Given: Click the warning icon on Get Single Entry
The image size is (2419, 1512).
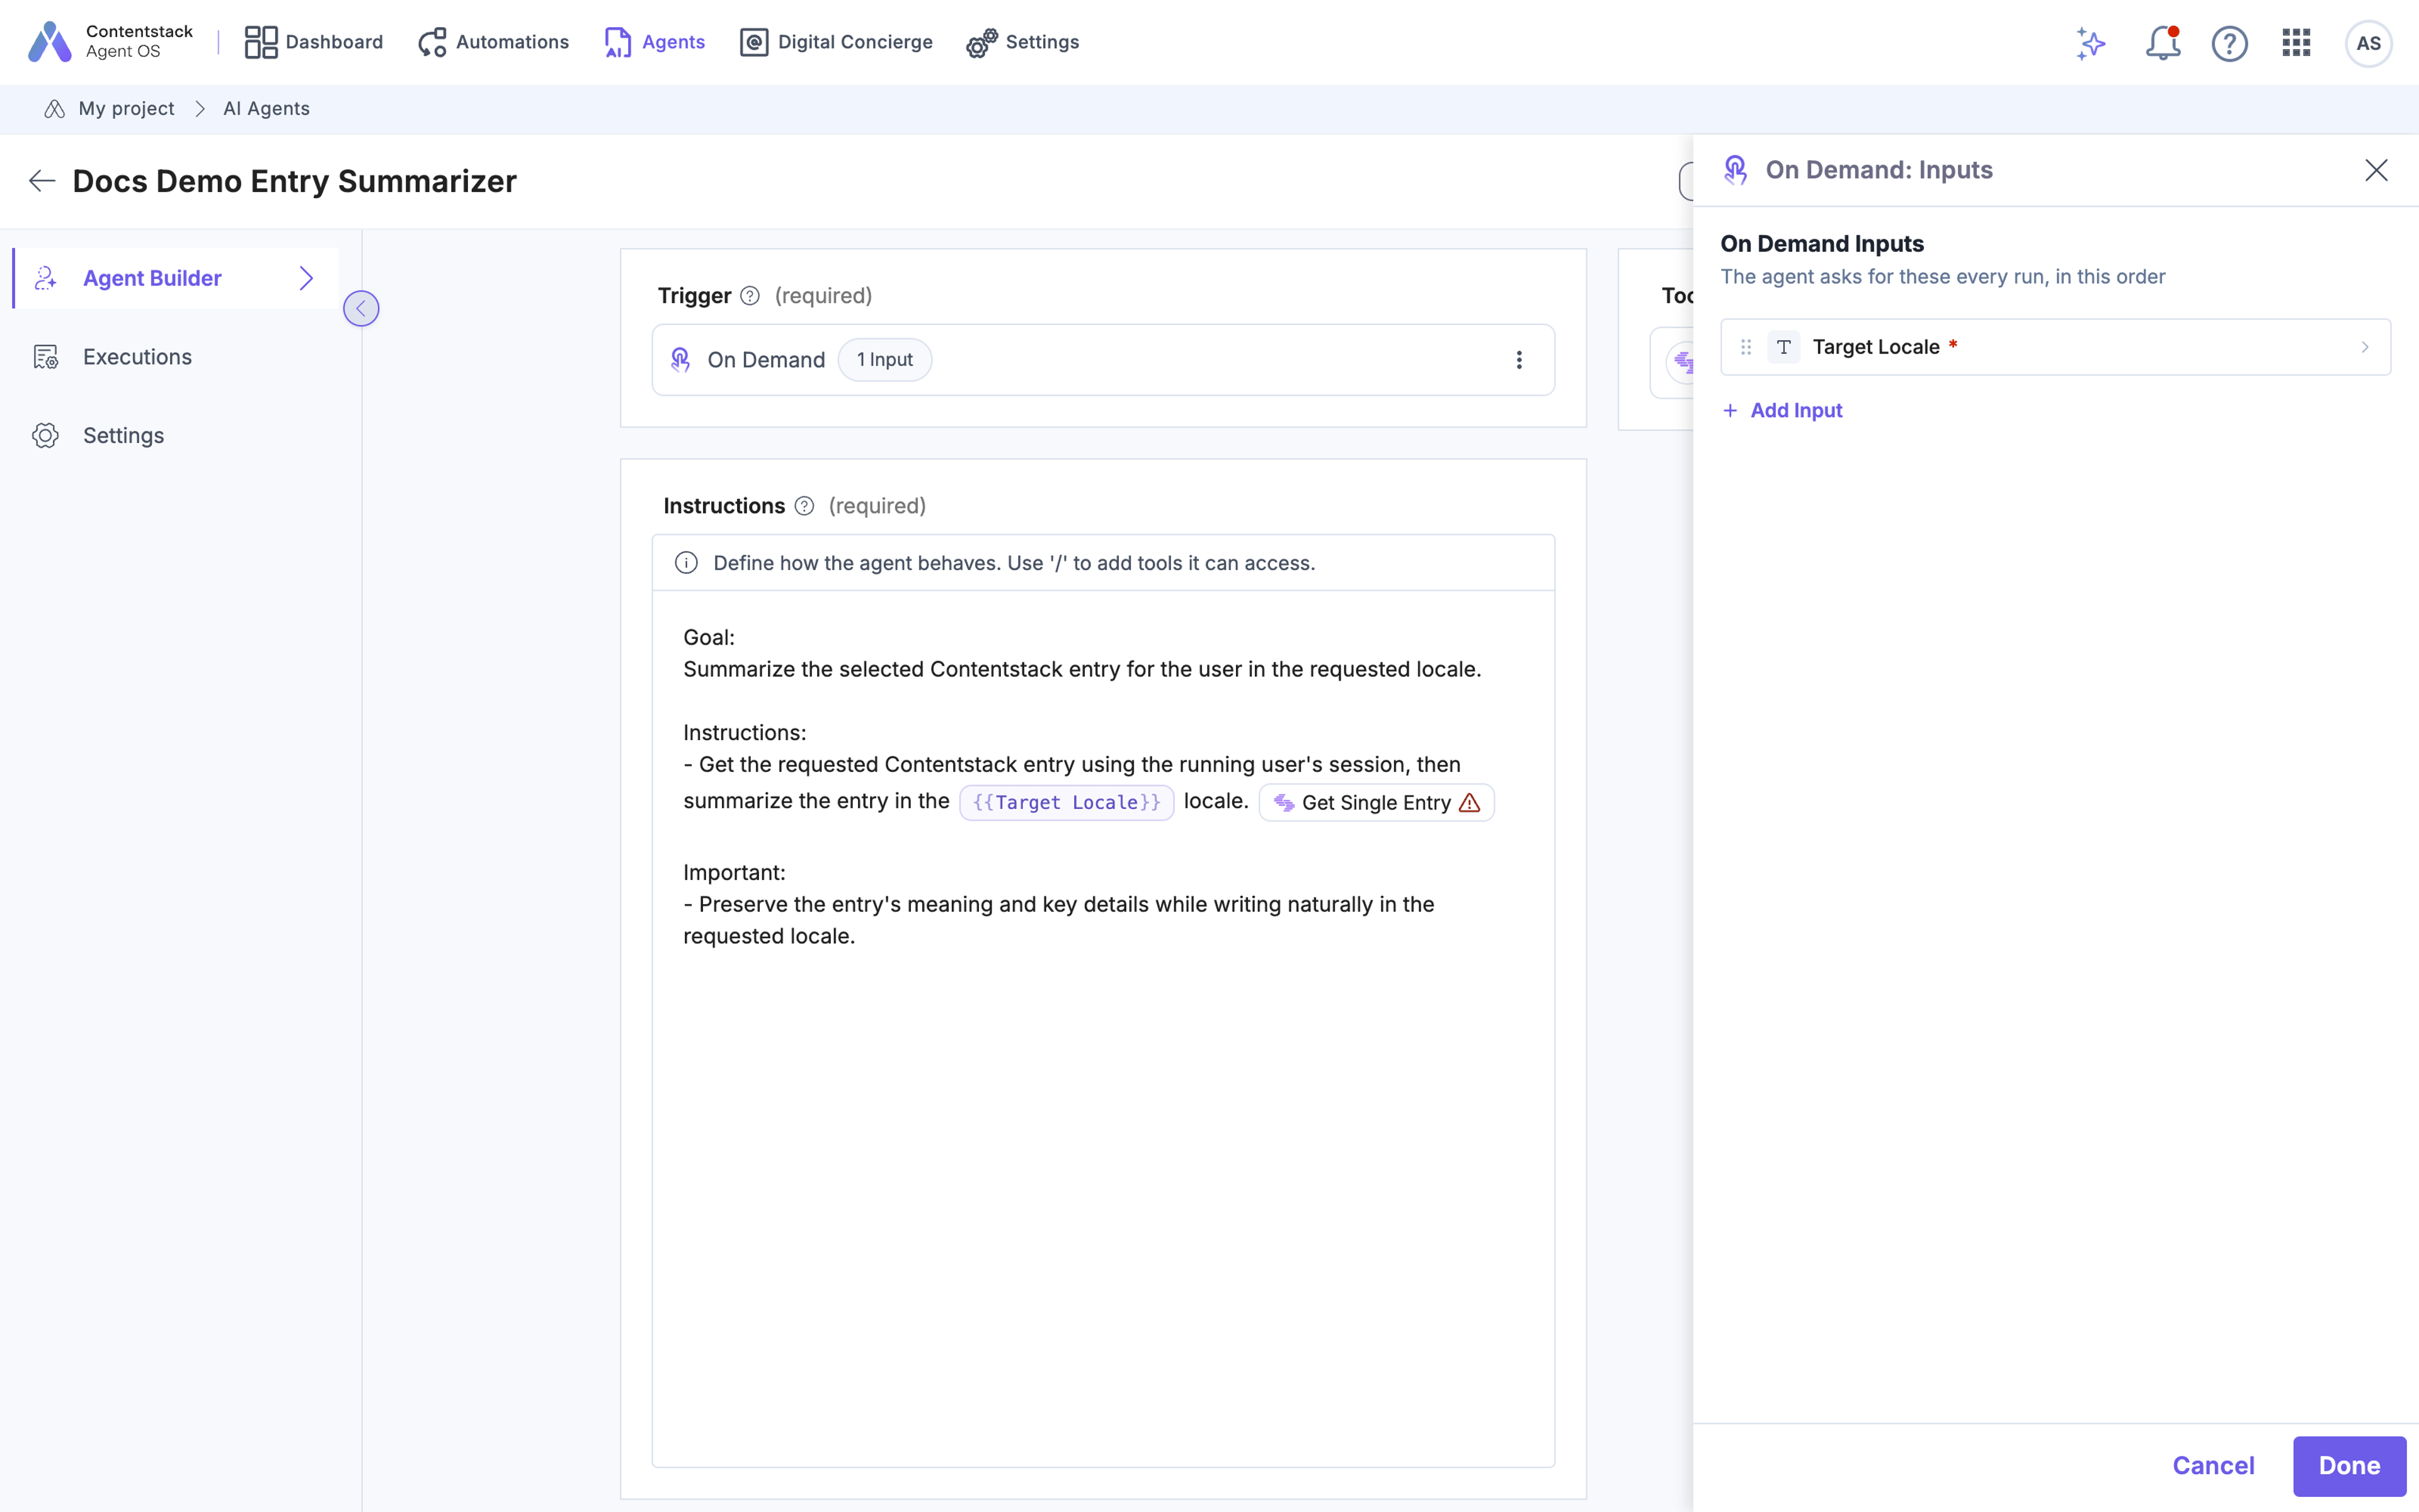Looking at the screenshot, I should (x=1470, y=802).
